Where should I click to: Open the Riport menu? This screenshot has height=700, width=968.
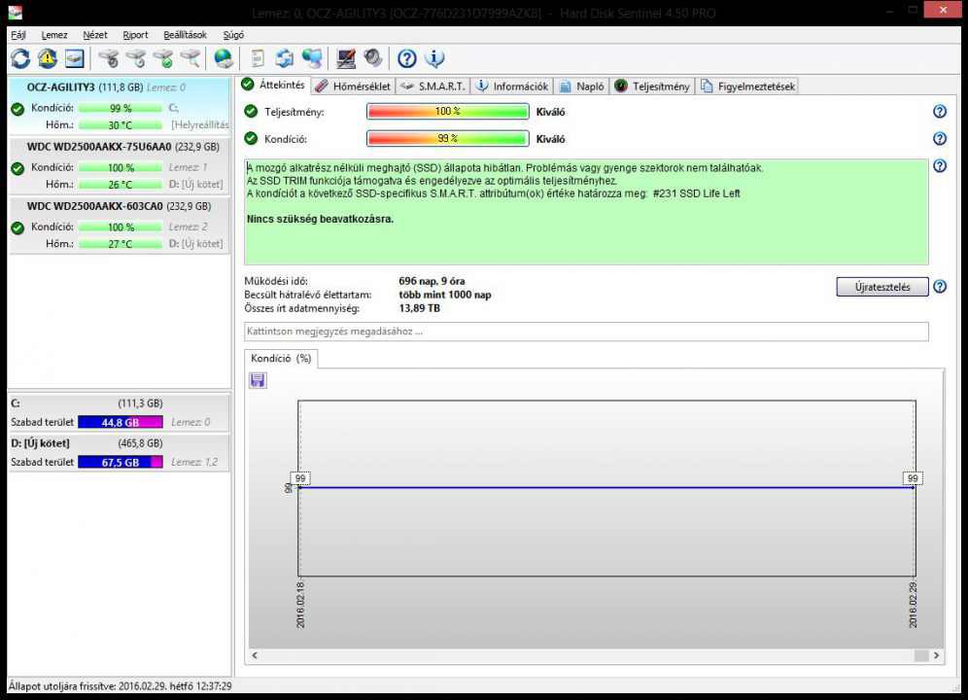tap(135, 35)
